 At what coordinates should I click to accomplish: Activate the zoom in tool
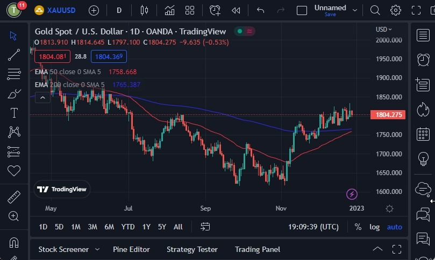coord(13,216)
